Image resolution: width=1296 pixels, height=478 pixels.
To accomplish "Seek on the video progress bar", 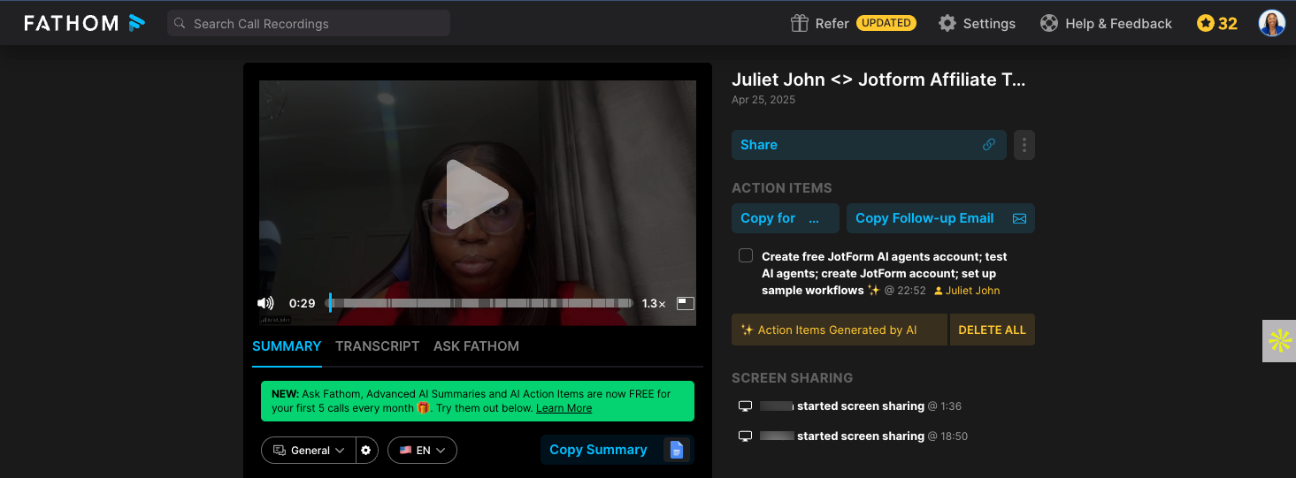I will (x=481, y=303).
